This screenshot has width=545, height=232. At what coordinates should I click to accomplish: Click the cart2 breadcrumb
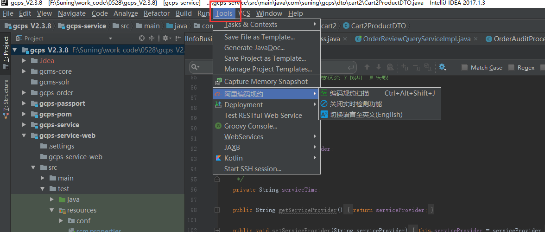(329, 26)
